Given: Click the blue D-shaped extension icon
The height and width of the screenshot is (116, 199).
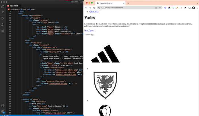Looking at the screenshot, I should click(173, 8).
